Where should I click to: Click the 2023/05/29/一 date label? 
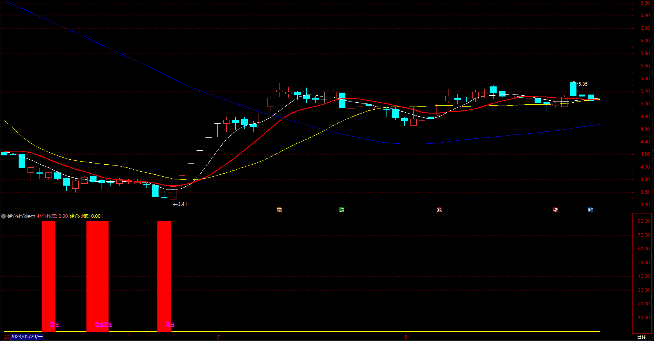[x=26, y=337]
